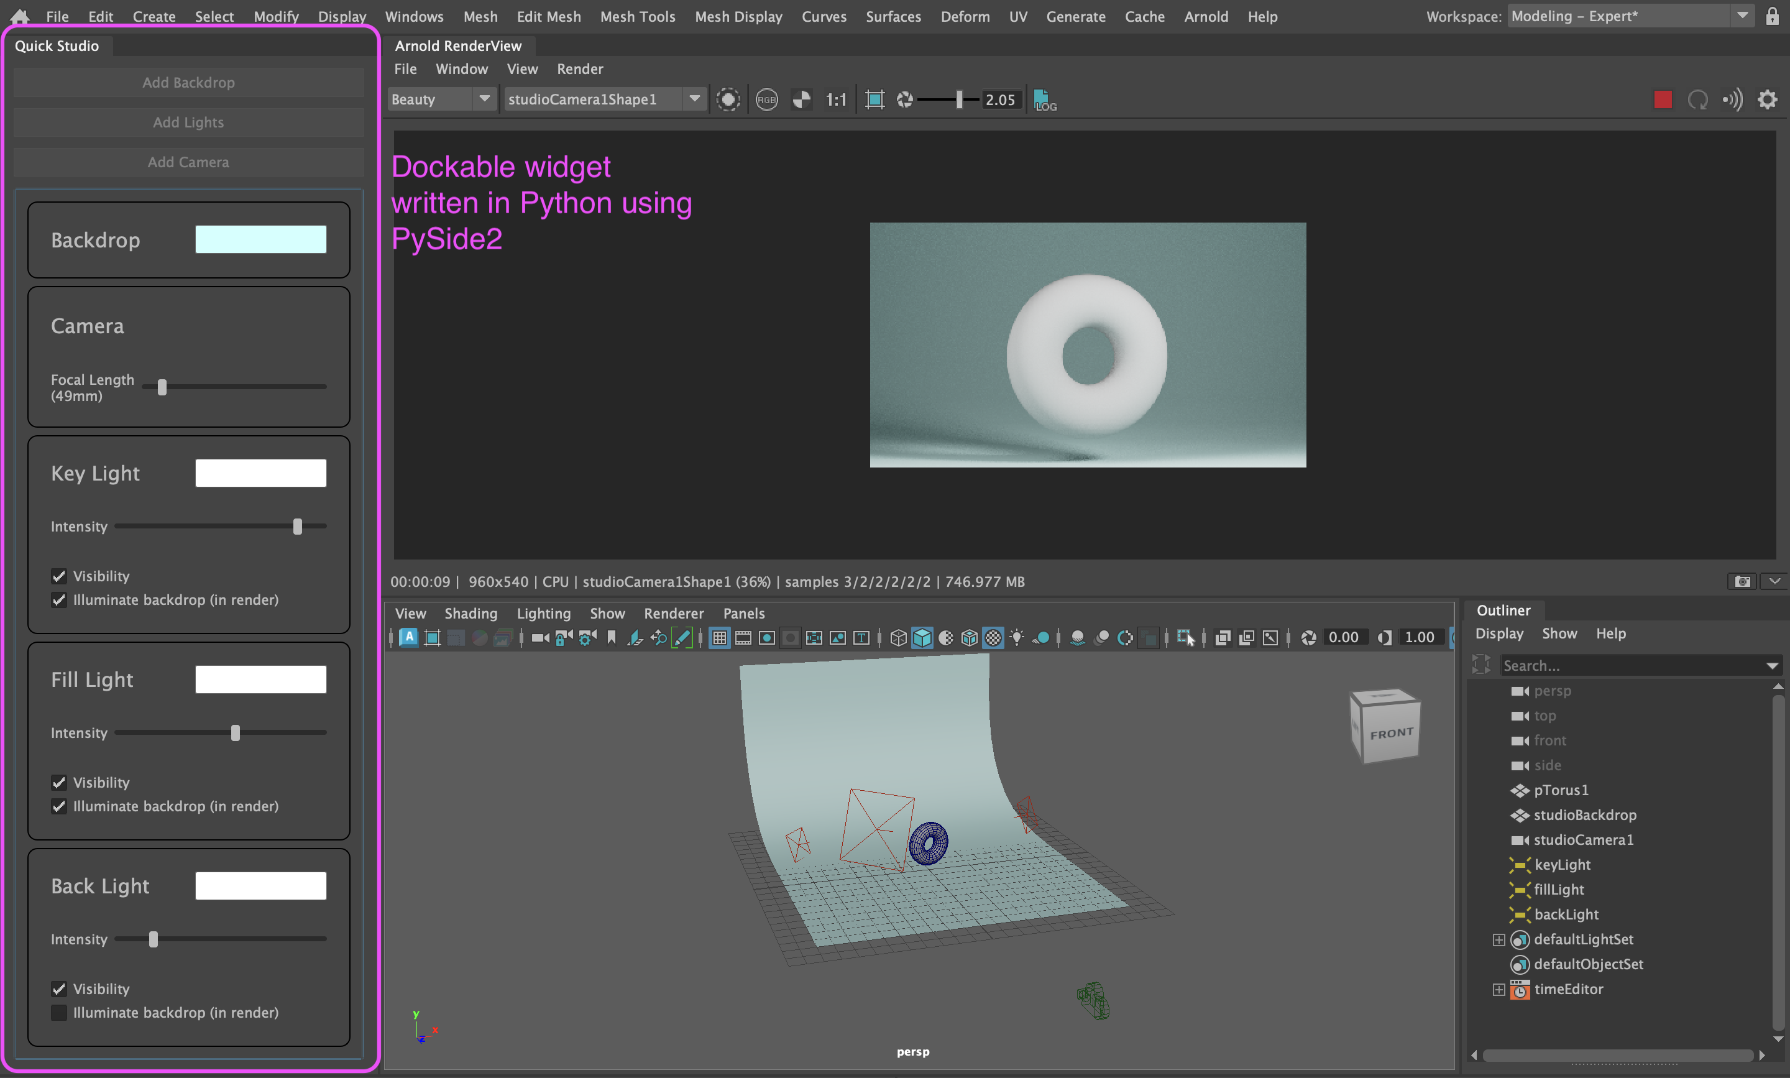
Task: Select pTorus1 in the Outliner
Action: (1561, 790)
